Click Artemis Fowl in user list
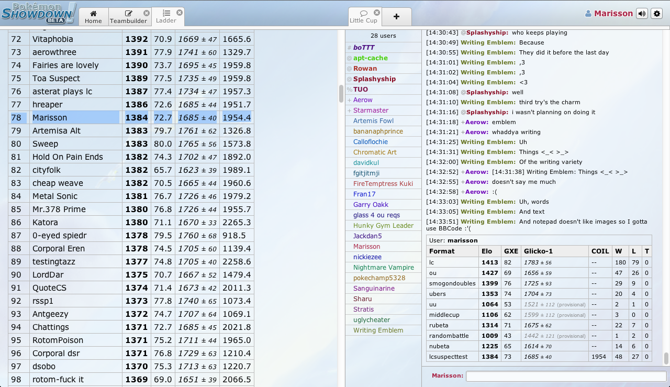The width and height of the screenshot is (670, 387). pyautogui.click(x=383, y=121)
